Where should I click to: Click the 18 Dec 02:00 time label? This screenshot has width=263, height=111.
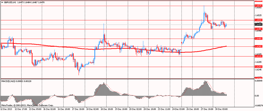point(93,109)
